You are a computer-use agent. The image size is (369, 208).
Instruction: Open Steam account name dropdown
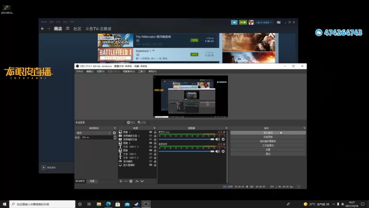[264, 22]
